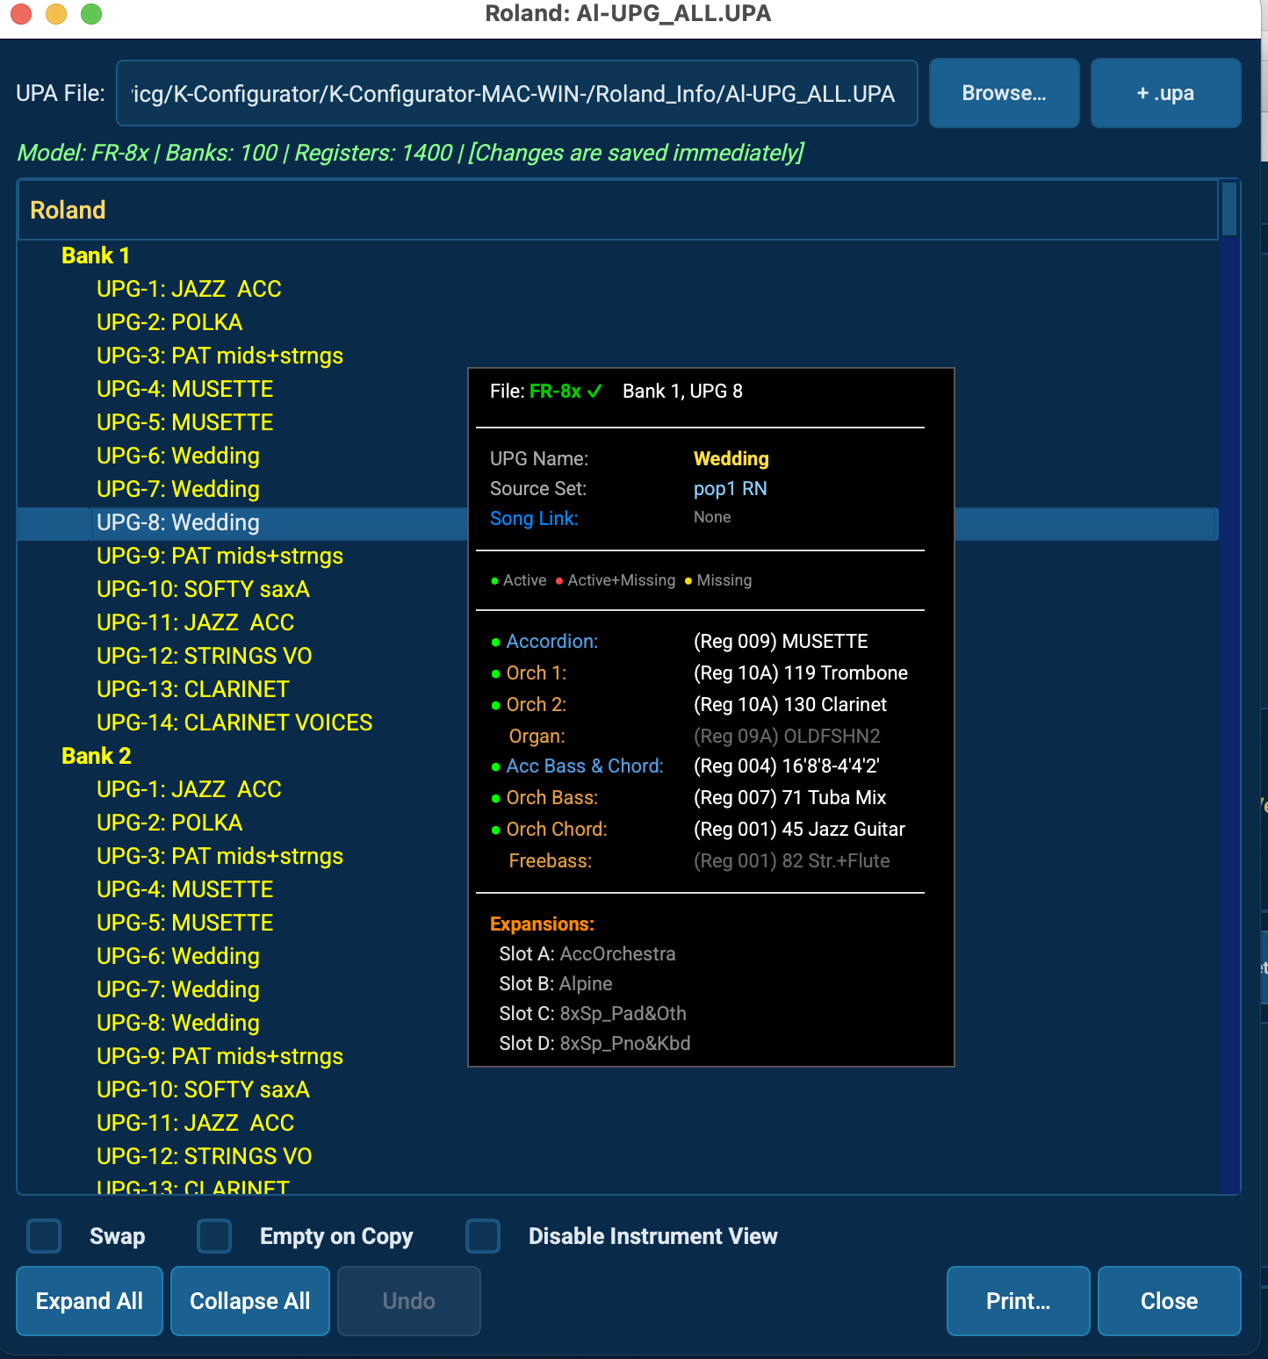Image resolution: width=1268 pixels, height=1359 pixels.
Task: Check the Disable Instrument View box
Action: (x=483, y=1236)
